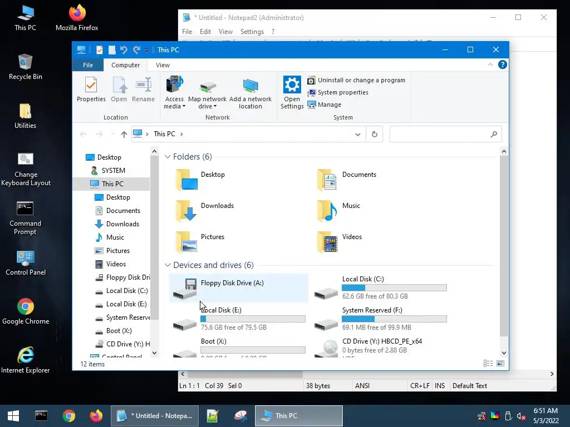570x427 pixels.
Task: Open Notepad2 Settings menu
Action: 252,32
